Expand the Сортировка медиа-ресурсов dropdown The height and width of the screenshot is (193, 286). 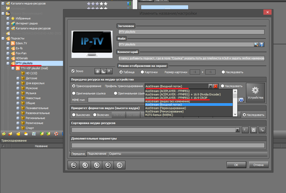tap(238, 130)
